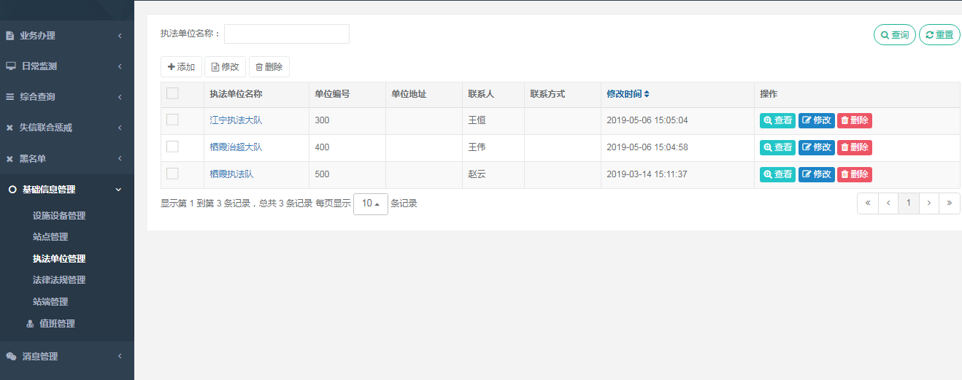Click the magnifier icon in the 查询 button
This screenshot has height=380, width=962.
(x=885, y=35)
